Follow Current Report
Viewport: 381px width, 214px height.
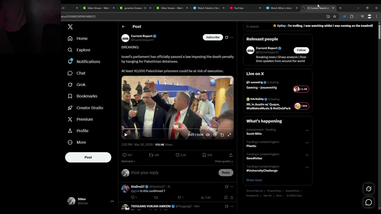point(301,50)
